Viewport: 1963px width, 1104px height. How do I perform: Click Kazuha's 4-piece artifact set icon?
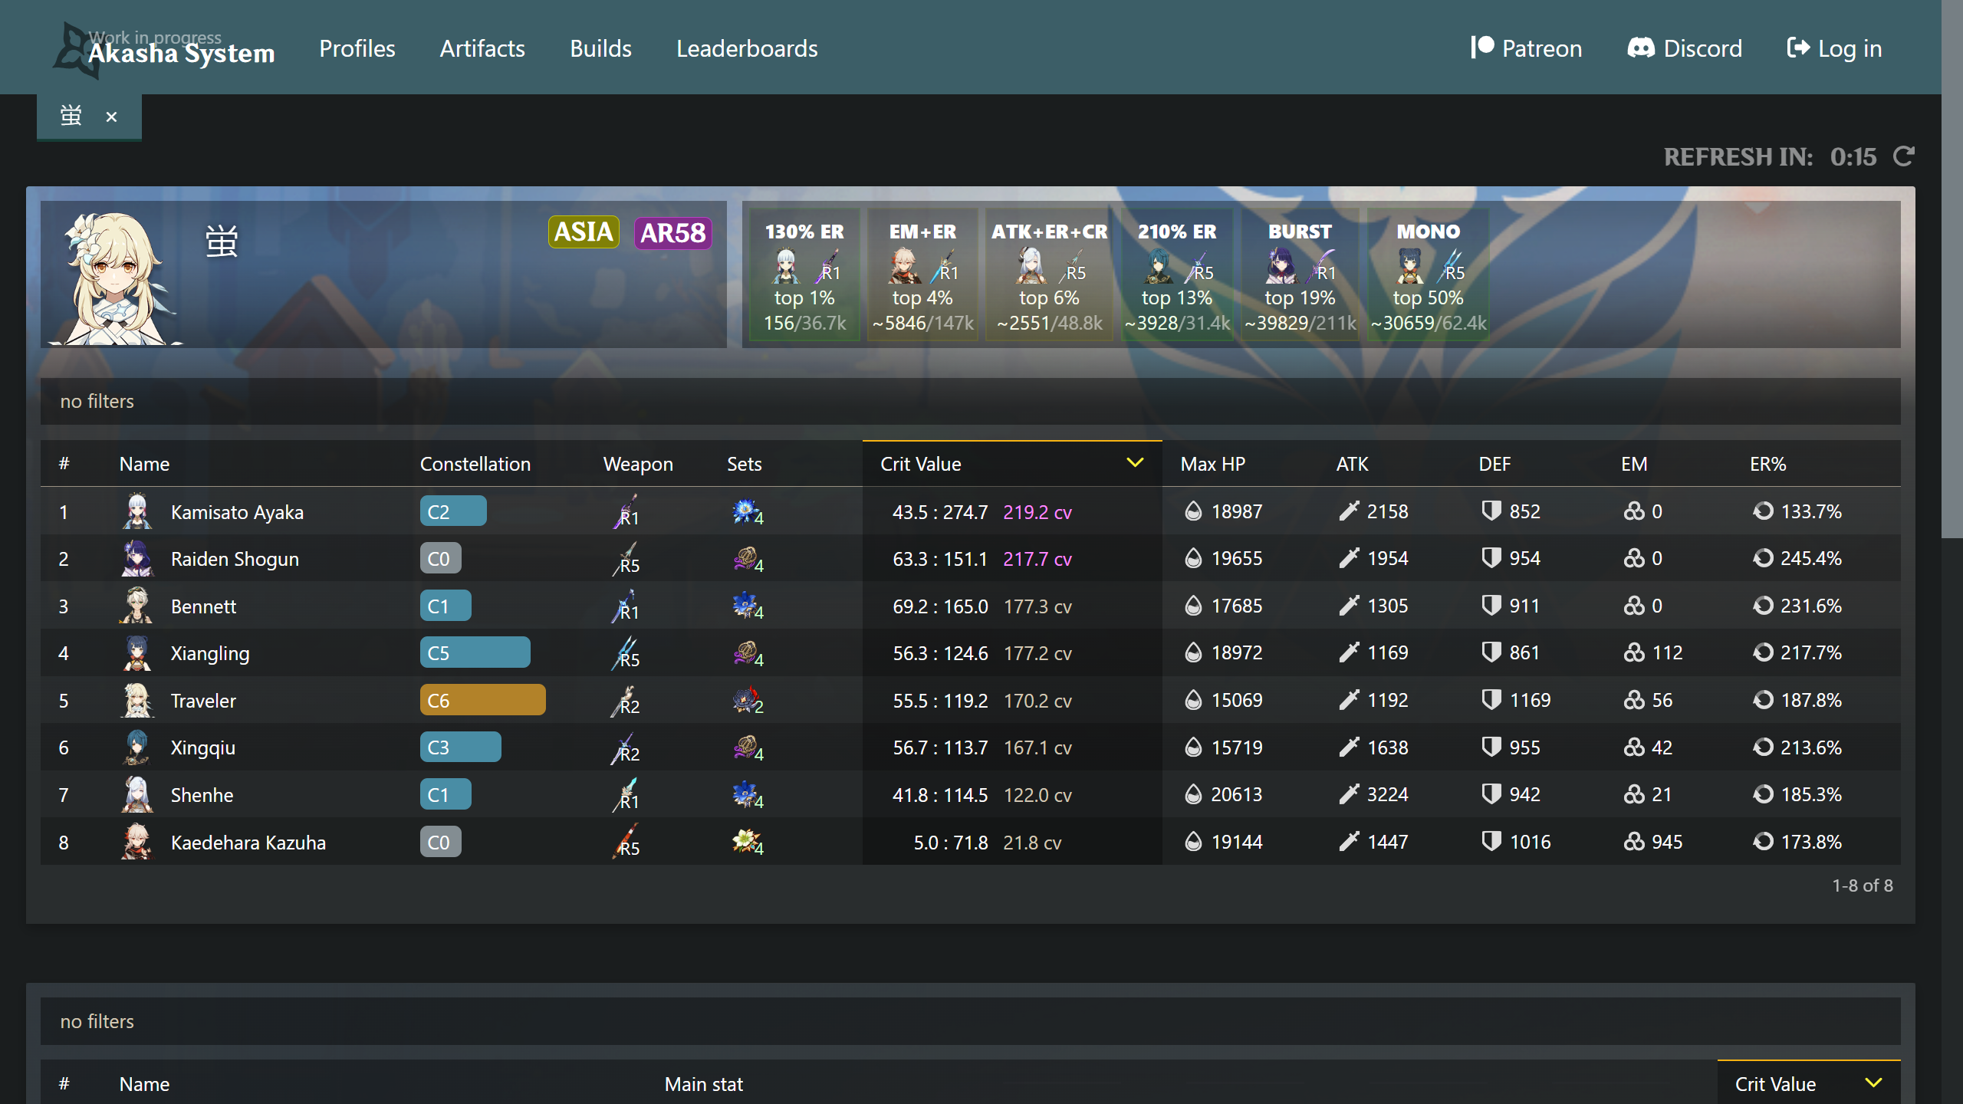[747, 842]
